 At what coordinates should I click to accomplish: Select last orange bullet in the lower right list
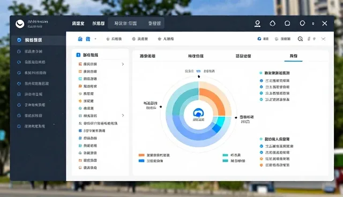coord(261,165)
